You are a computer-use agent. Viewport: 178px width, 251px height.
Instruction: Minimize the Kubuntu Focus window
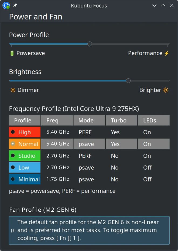[x=154, y=5]
